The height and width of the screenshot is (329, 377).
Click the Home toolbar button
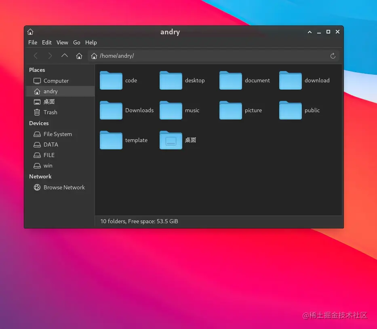tap(79, 56)
